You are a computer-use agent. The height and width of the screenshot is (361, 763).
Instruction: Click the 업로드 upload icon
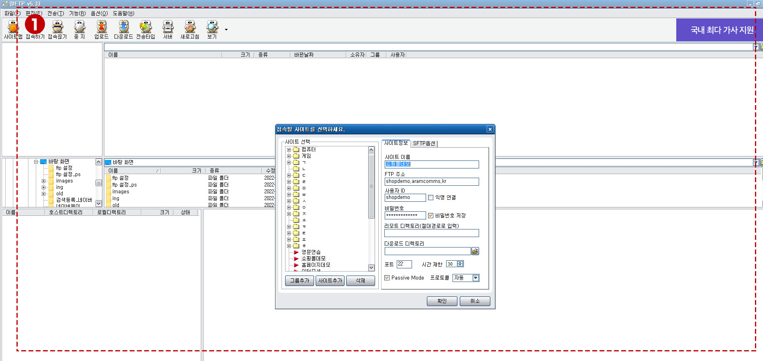point(101,30)
